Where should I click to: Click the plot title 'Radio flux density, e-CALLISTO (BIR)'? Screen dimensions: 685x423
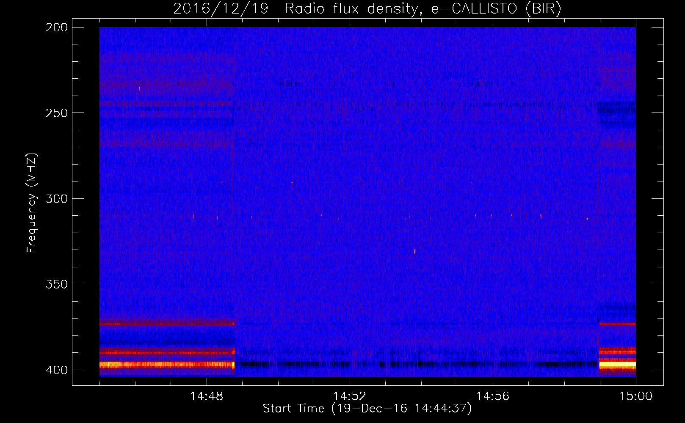click(x=423, y=8)
